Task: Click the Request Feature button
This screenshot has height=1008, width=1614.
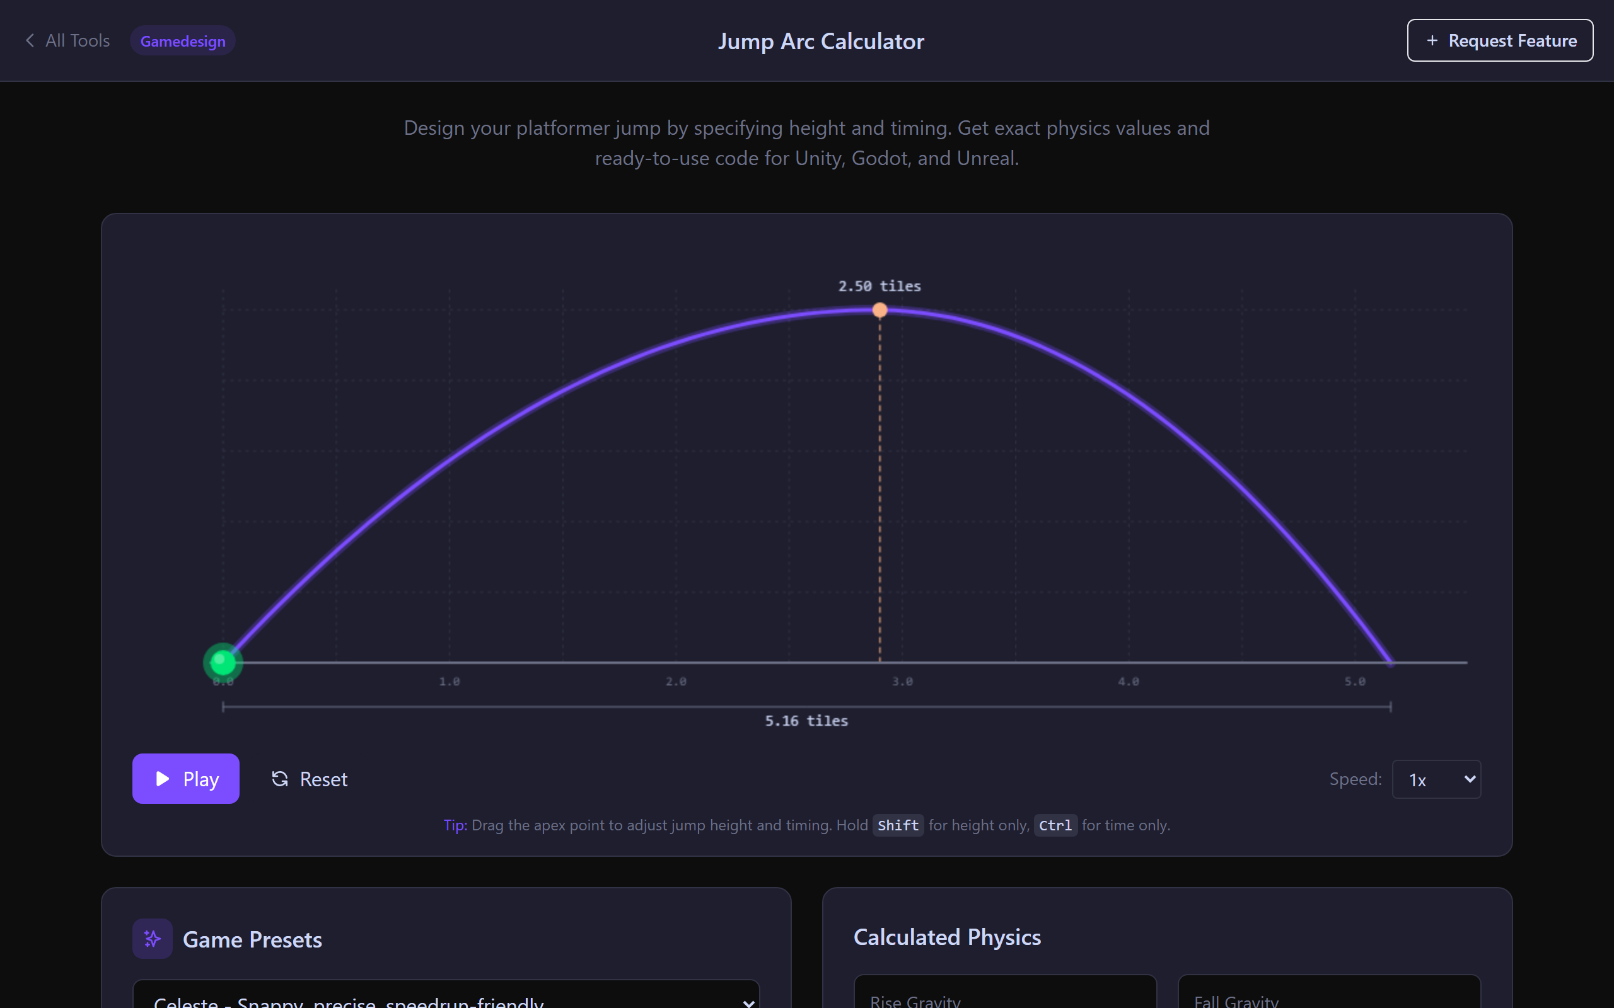Action: [x=1499, y=40]
